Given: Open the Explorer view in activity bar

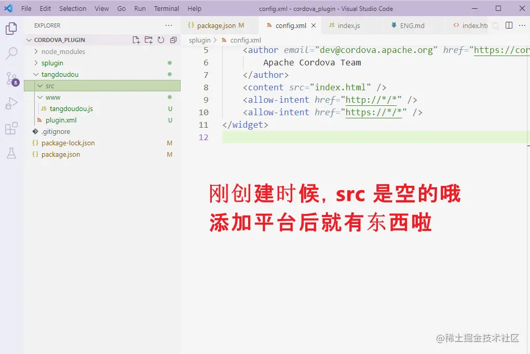Looking at the screenshot, I should (11, 29).
